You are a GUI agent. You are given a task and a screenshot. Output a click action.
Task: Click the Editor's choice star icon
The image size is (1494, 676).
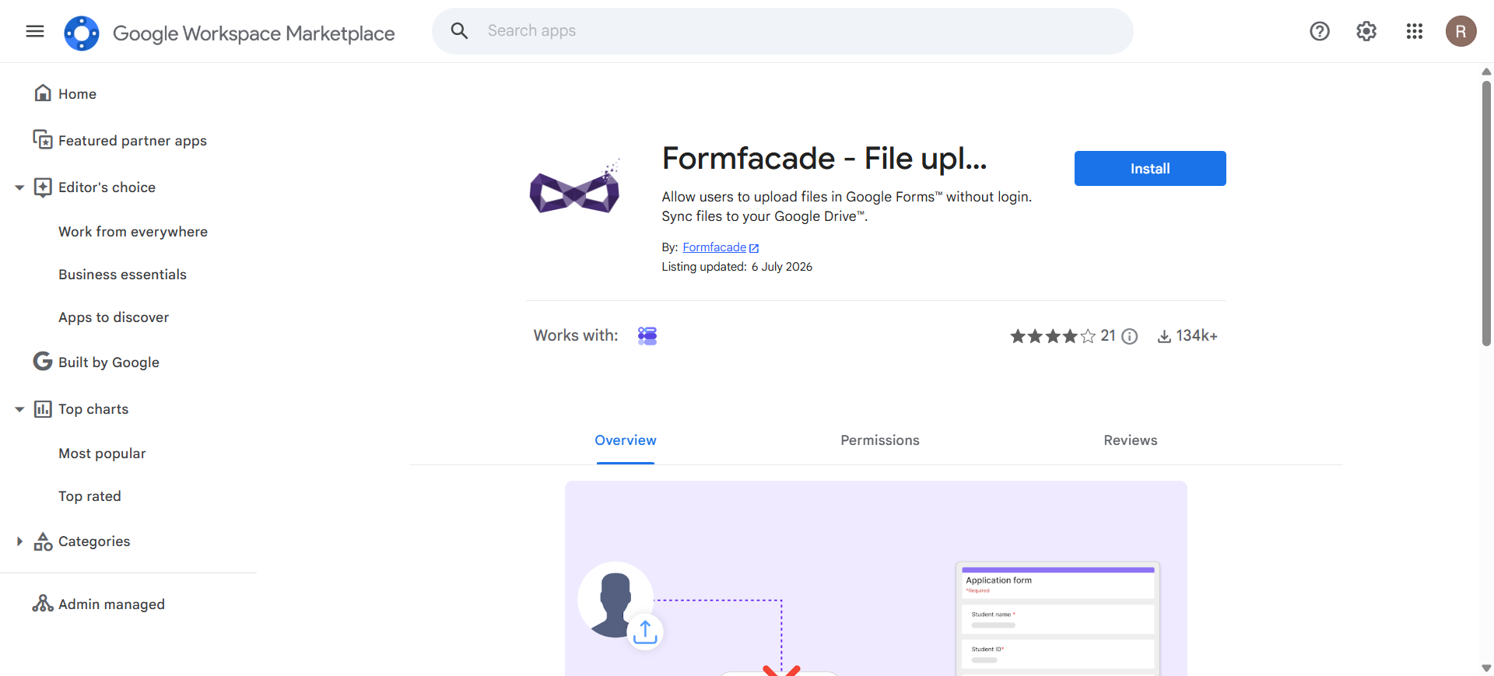pyautogui.click(x=43, y=187)
